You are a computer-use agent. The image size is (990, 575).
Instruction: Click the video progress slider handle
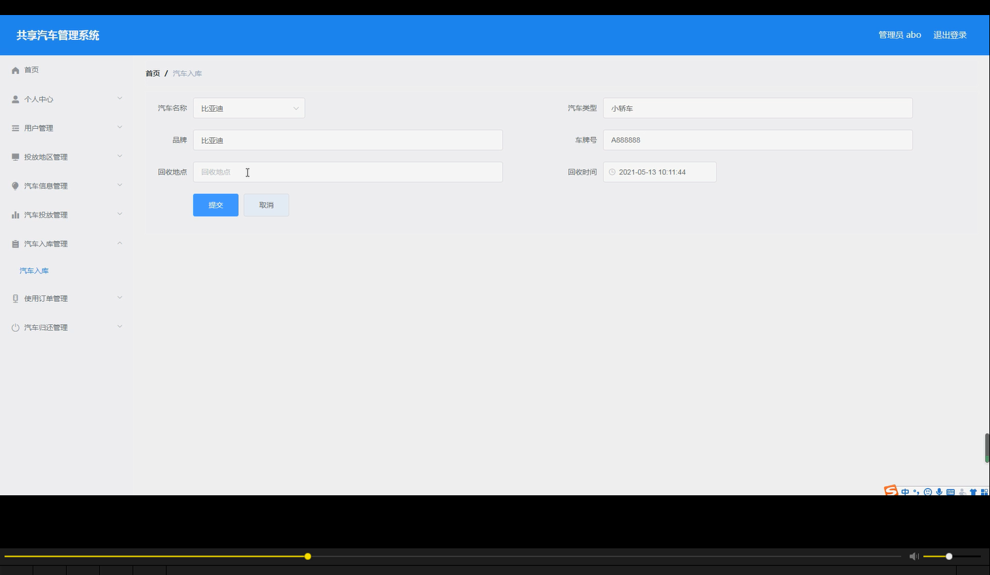tap(308, 556)
